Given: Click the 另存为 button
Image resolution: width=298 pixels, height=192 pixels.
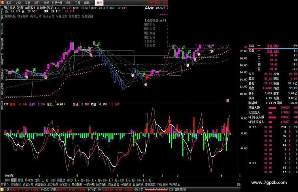Looking at the screenshot, I should (x=29, y=180).
